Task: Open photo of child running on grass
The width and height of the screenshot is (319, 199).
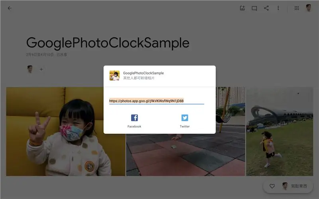Action: pos(280,131)
